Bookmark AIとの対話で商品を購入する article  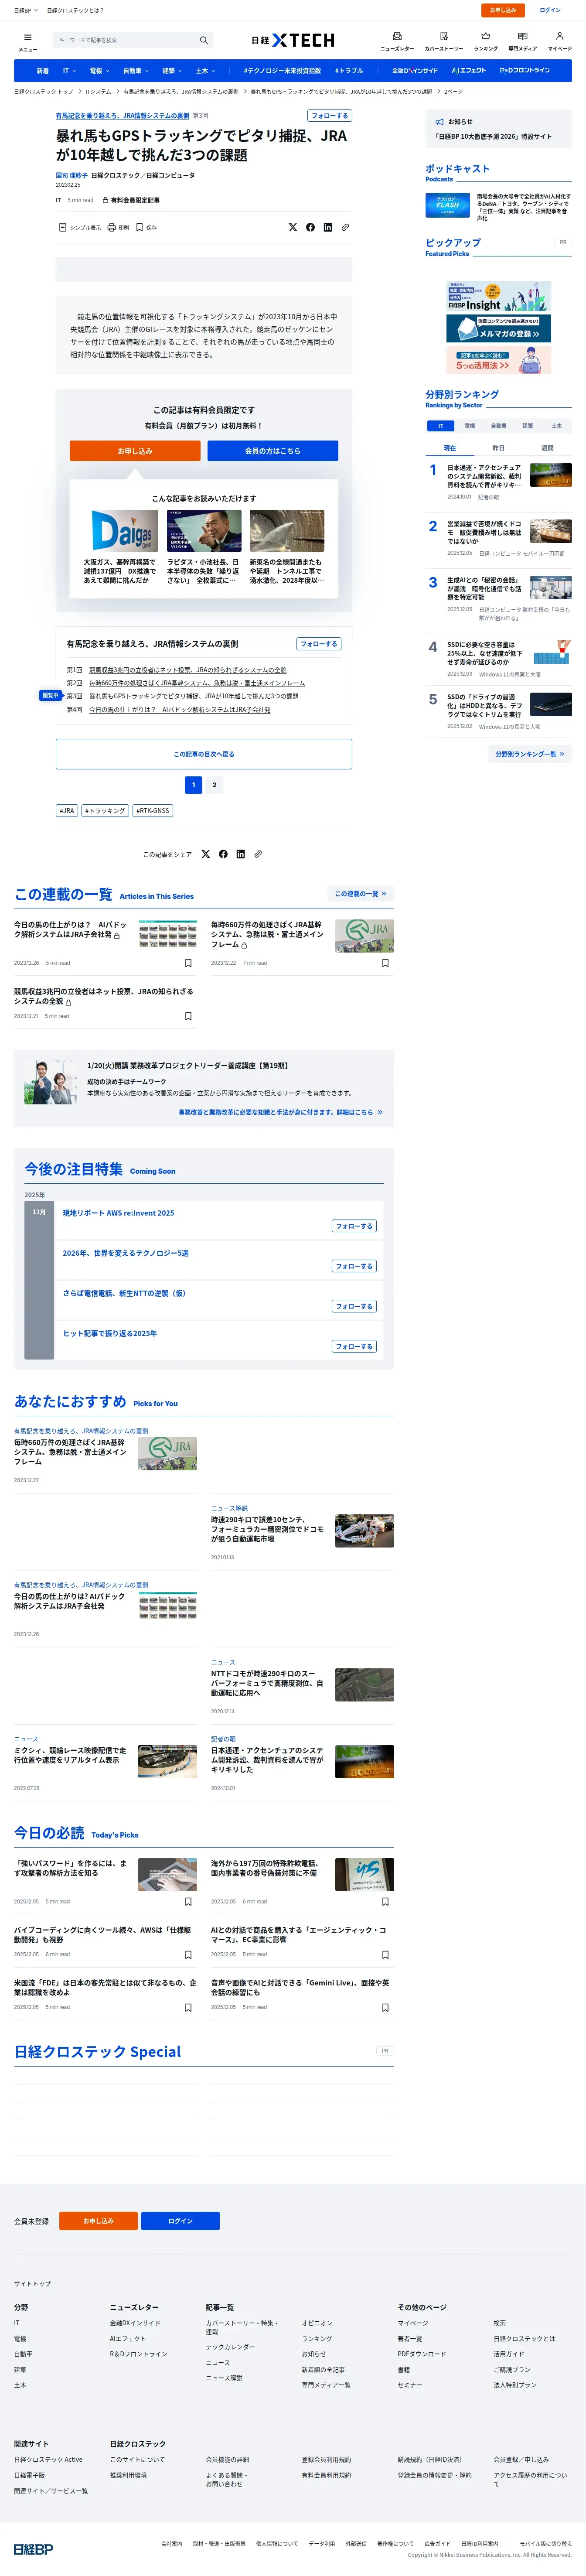click(385, 1954)
